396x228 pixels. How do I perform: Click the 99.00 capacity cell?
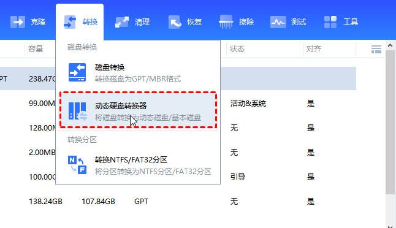[42, 103]
